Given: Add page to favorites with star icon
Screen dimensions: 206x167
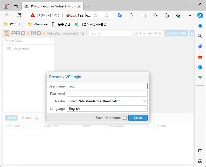Looking at the screenshot, I should [x=106, y=15].
